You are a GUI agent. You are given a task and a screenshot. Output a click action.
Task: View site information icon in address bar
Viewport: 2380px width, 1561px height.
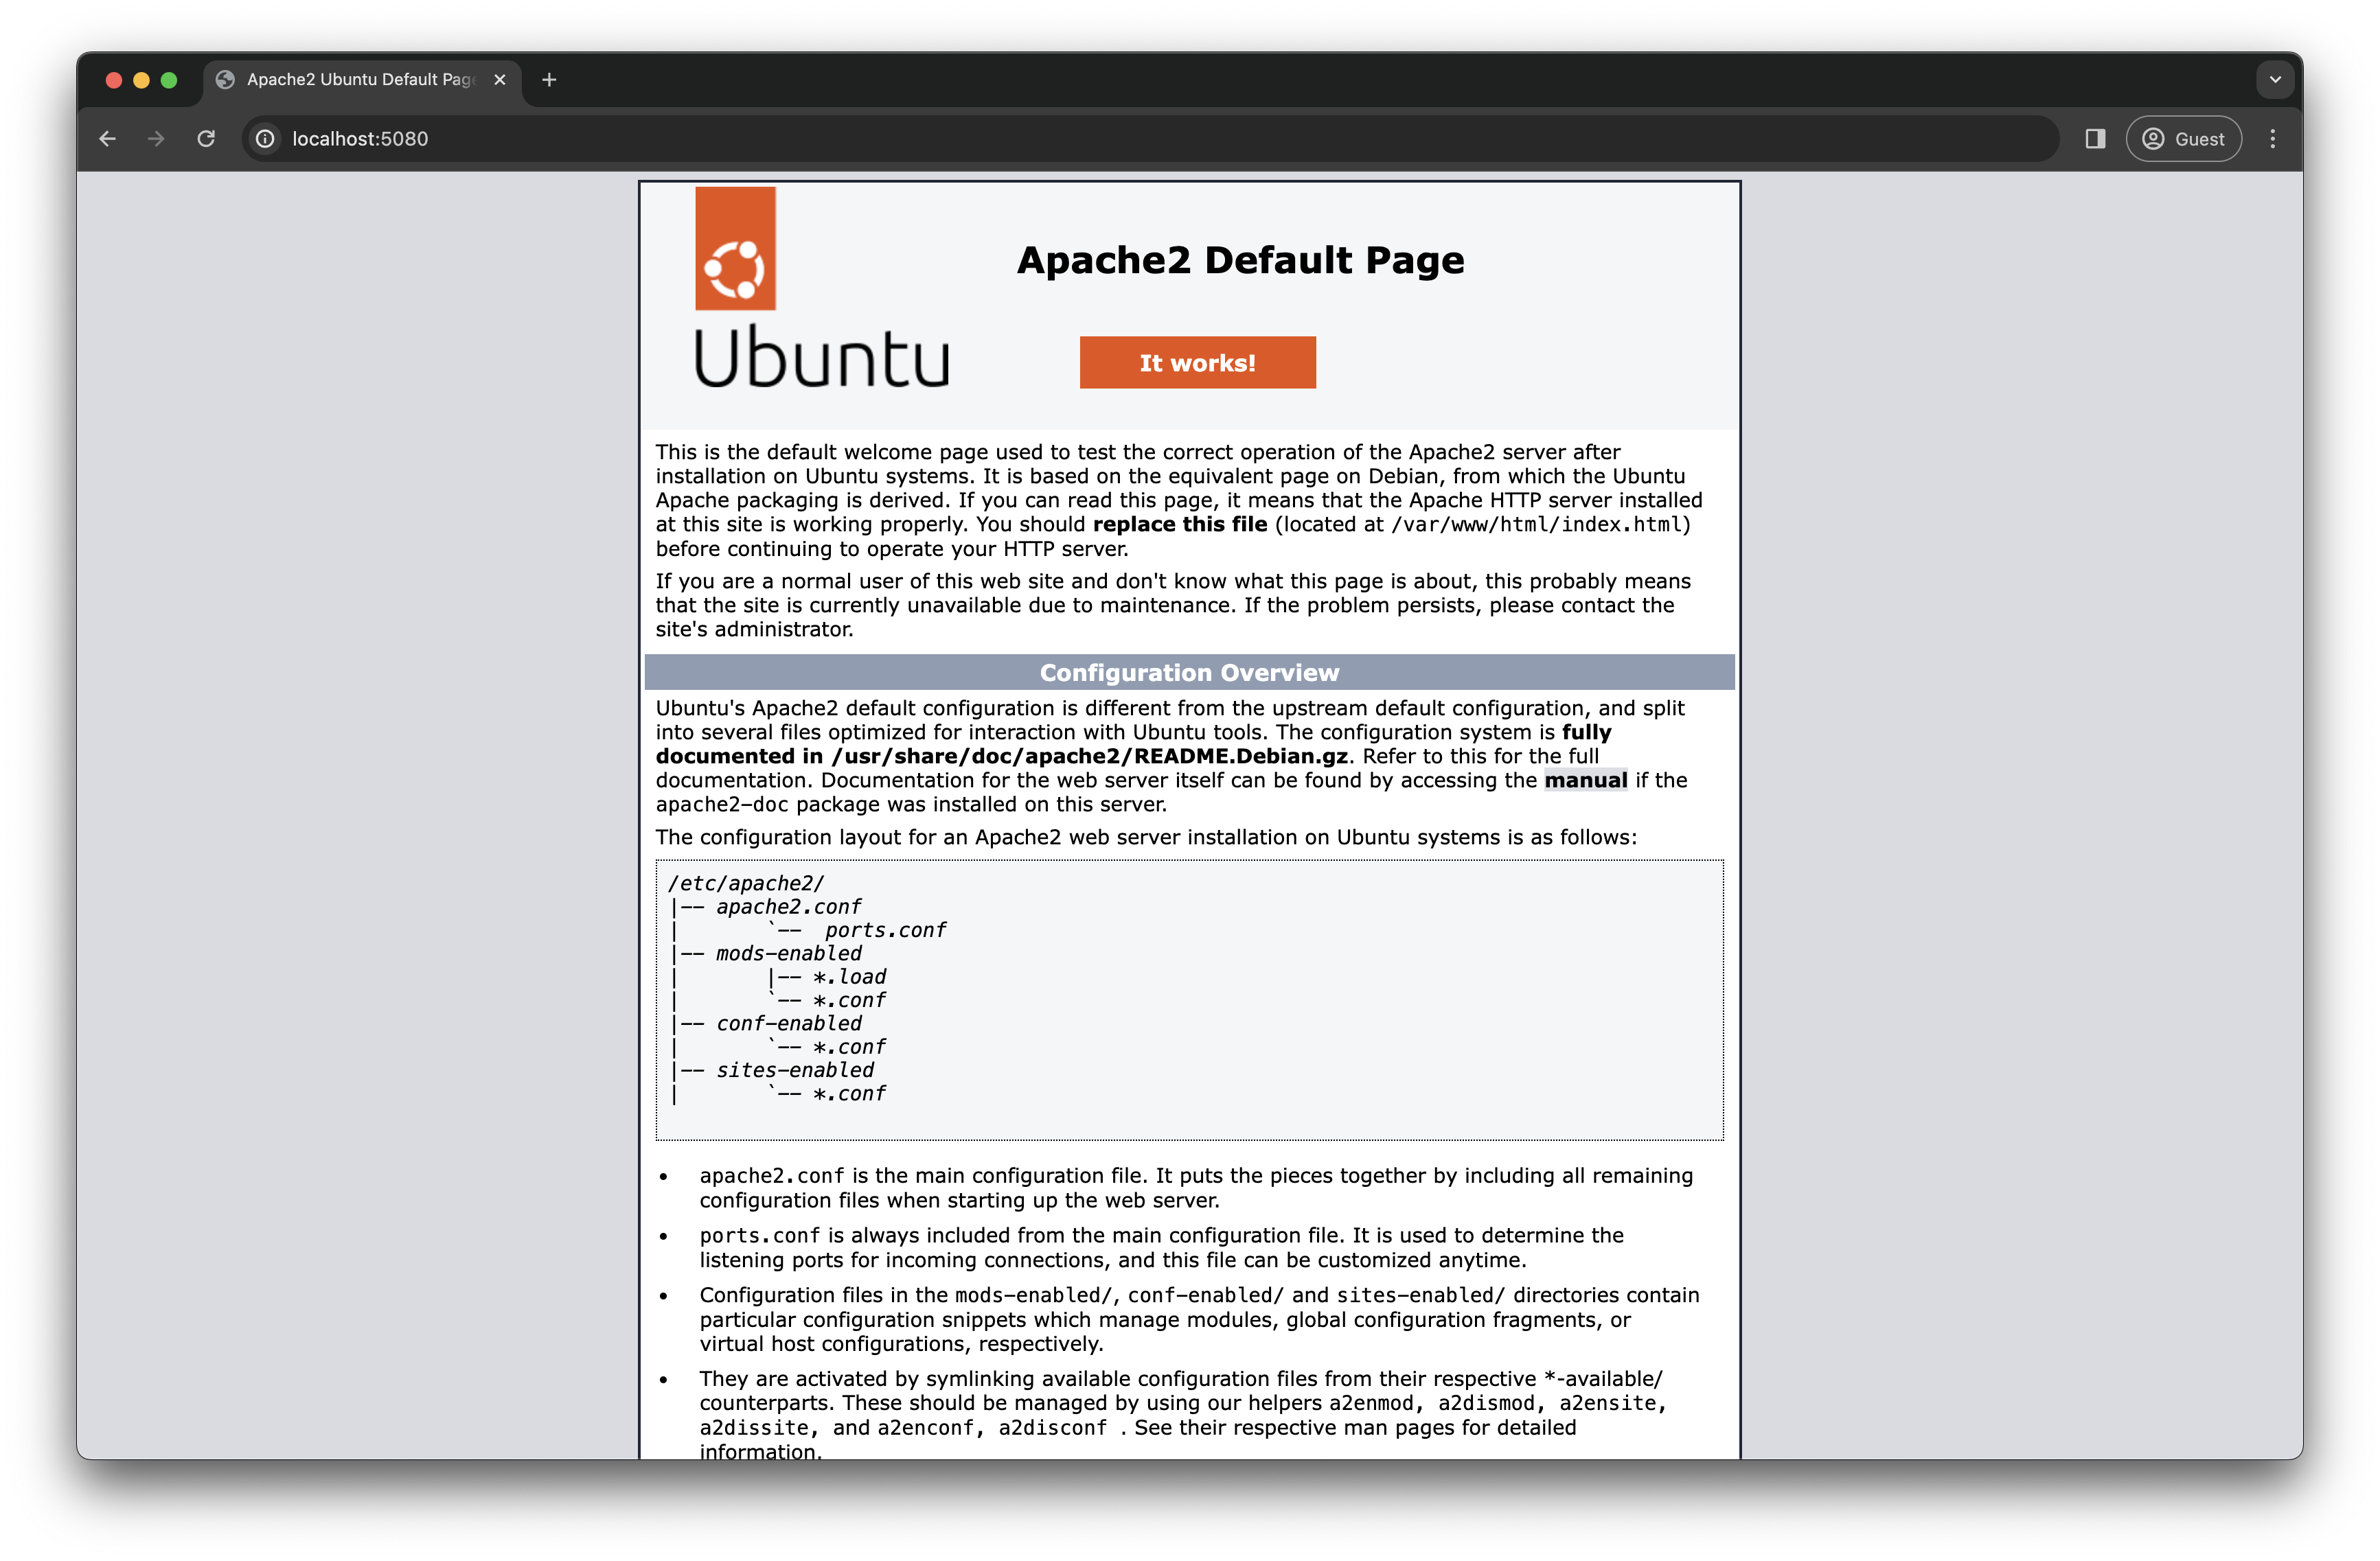coord(265,139)
